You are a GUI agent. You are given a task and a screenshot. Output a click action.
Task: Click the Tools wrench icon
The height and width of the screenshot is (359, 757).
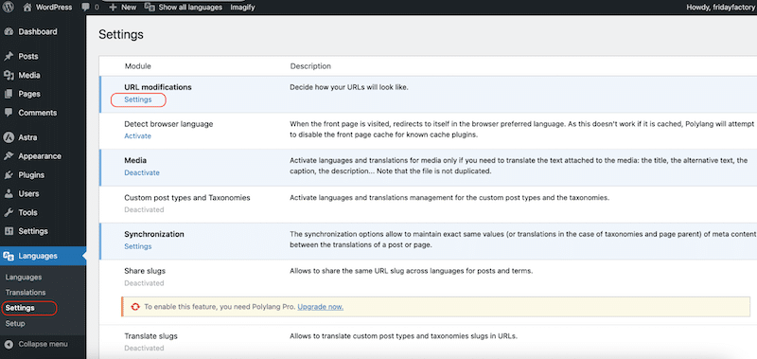tap(9, 212)
